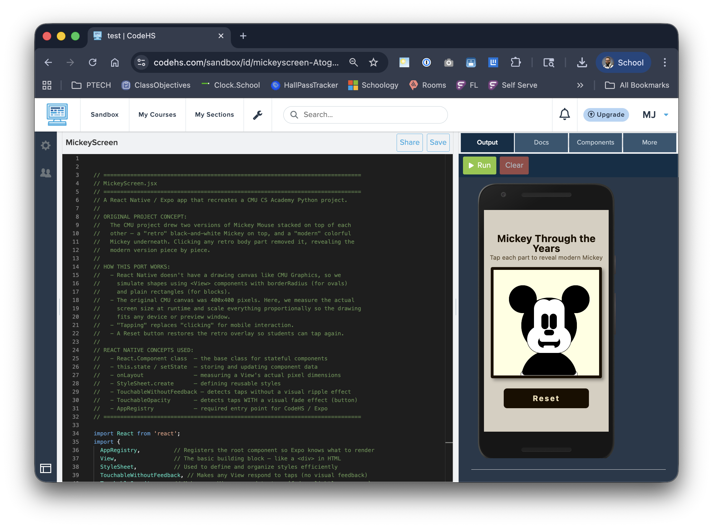Open the wrench tools icon
The height and width of the screenshot is (528, 713).
(257, 115)
